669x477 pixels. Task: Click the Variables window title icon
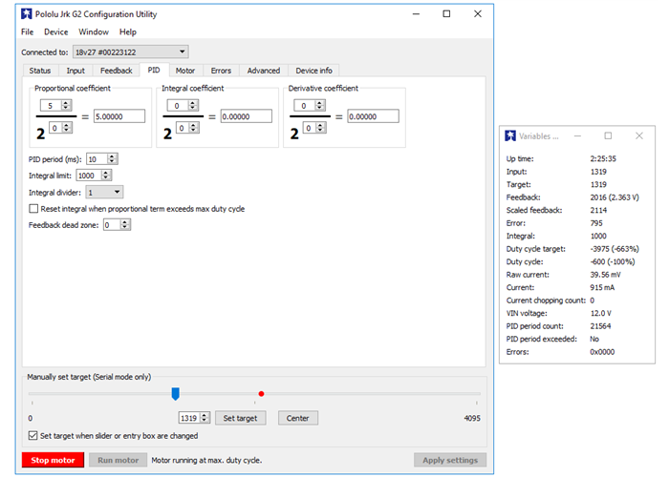(x=510, y=135)
